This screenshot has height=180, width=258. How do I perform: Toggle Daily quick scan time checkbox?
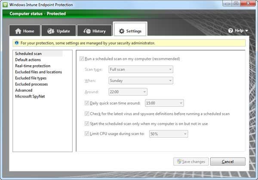pos(87,103)
